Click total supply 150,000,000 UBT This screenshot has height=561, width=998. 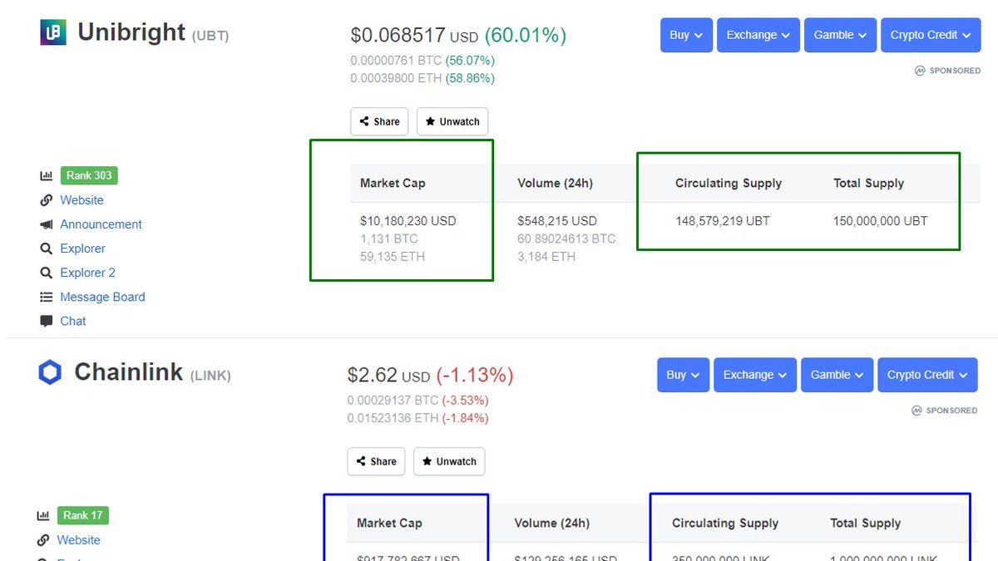pyautogui.click(x=880, y=221)
